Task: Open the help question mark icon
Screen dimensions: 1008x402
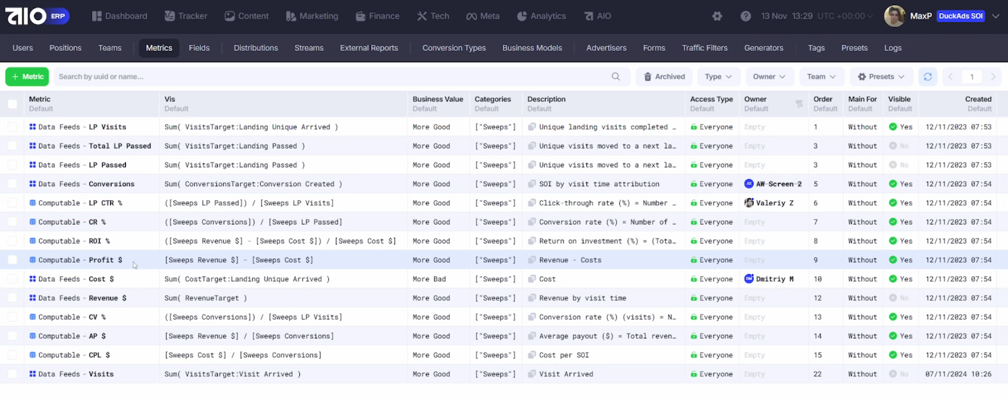Action: tap(745, 16)
